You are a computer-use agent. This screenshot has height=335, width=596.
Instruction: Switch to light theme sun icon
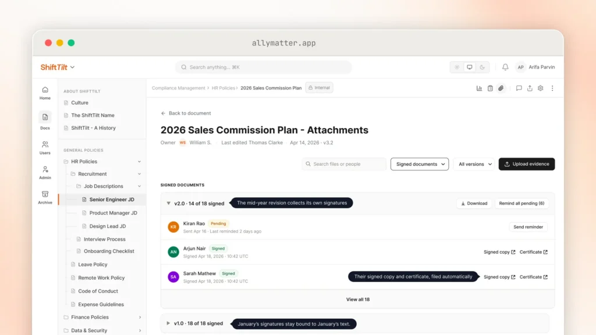(x=457, y=67)
